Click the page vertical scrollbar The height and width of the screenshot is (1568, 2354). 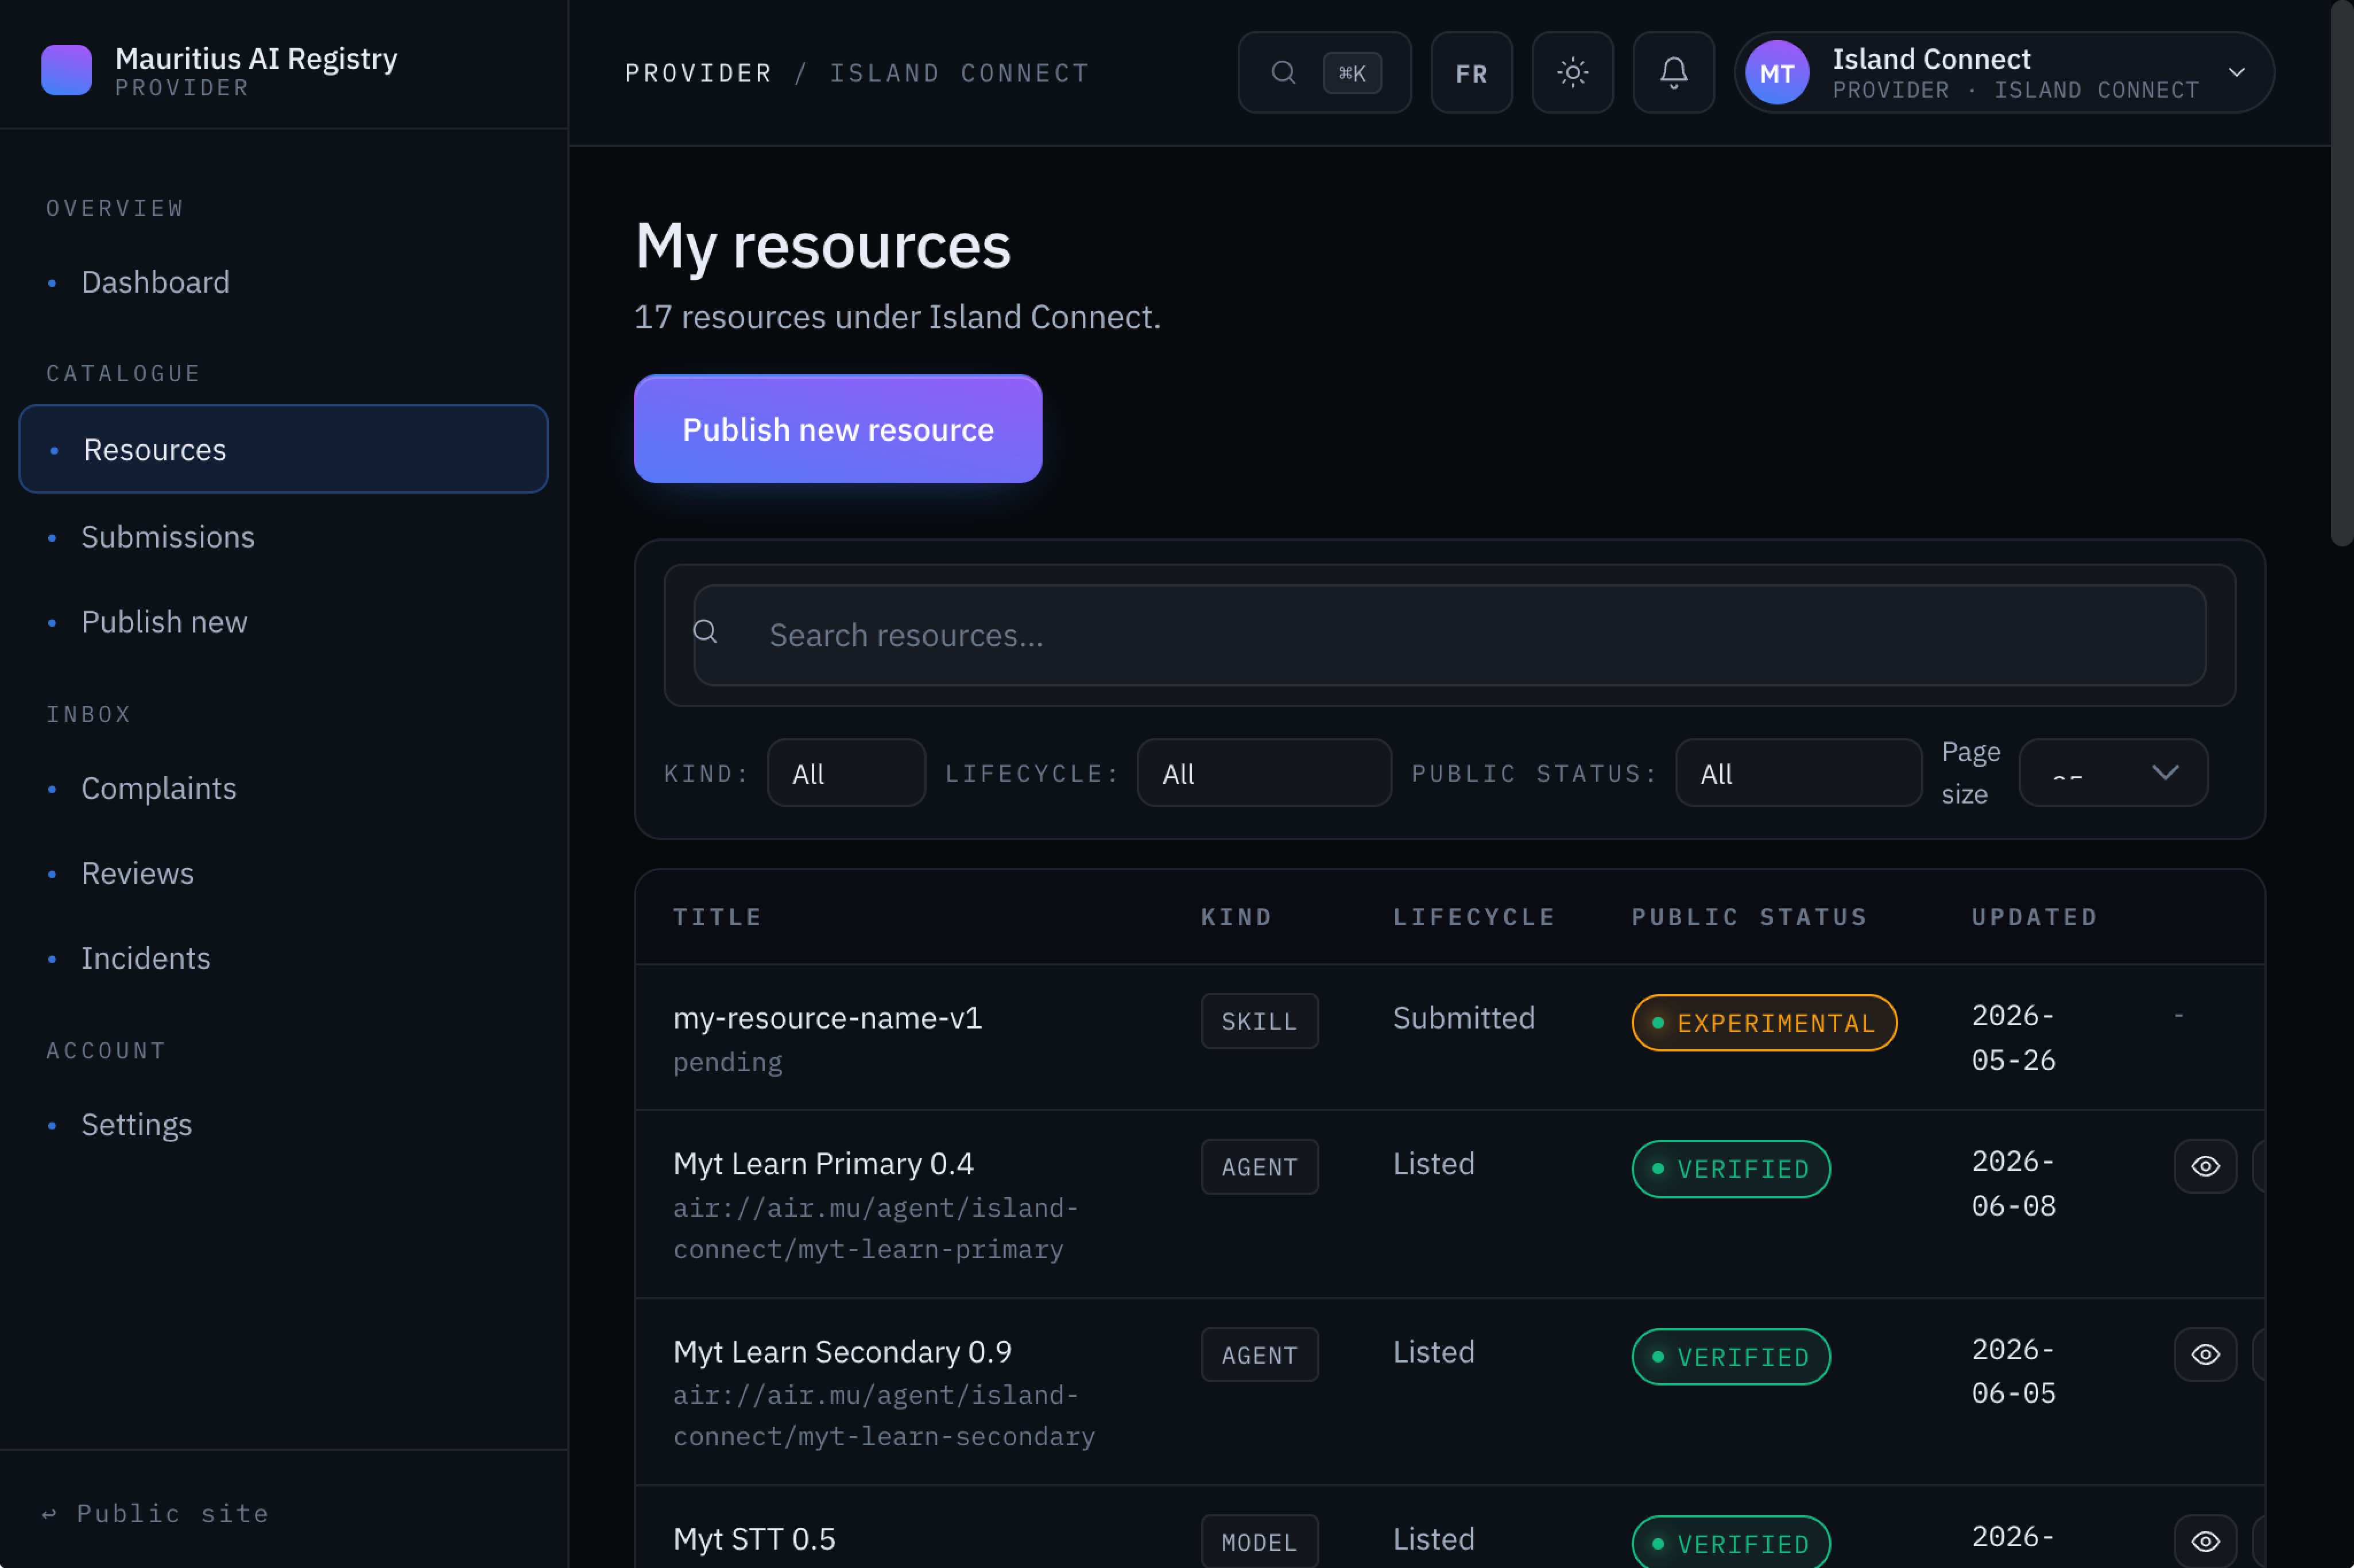[2341, 273]
